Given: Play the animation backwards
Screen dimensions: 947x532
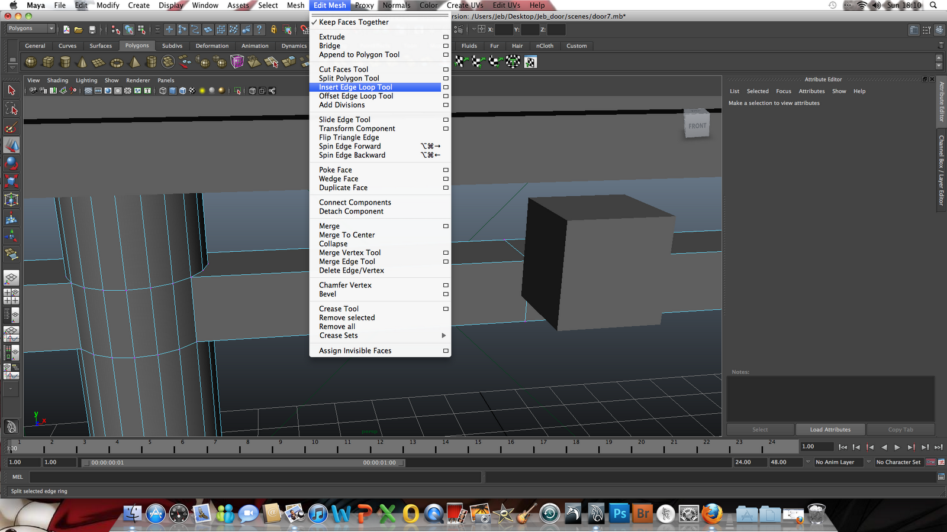Looking at the screenshot, I should [884, 447].
